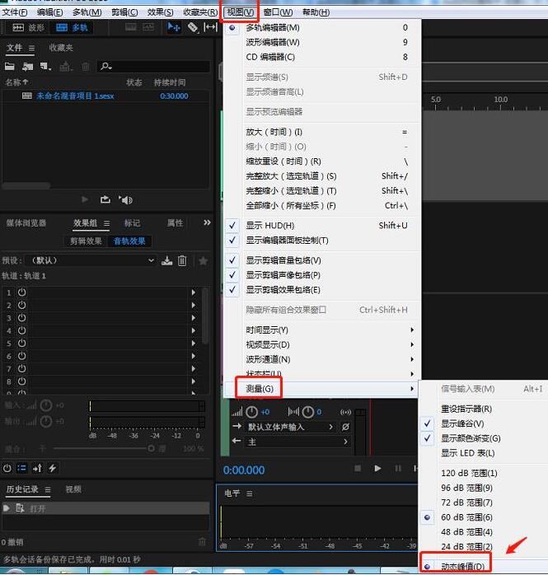Viewport: 548px width, 575px height.
Task: Show more panel tabs chevron
Action: (x=207, y=222)
